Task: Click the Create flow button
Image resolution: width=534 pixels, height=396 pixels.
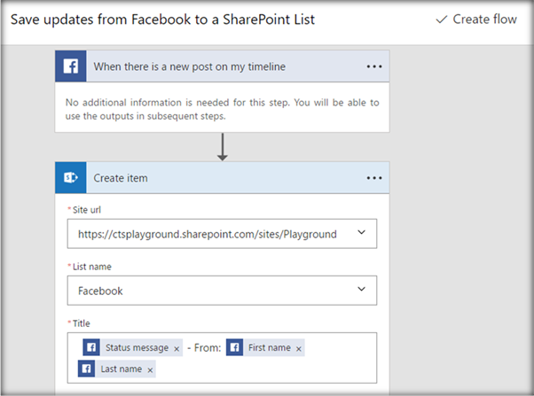Action: (476, 19)
